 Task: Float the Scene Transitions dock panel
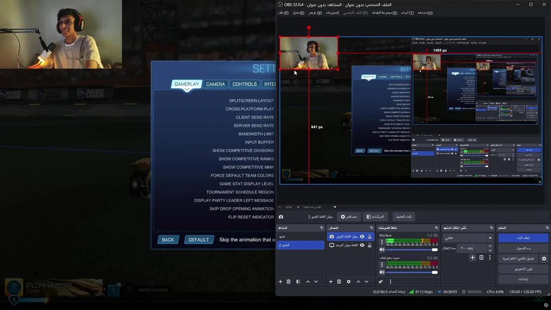491,228
